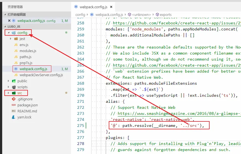The image size is (241, 154).
Task: Open pnpTs.js file
Action: pos(26,63)
